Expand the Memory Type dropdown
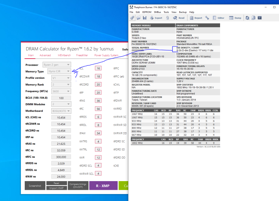The height and width of the screenshot is (201, 279). (x=59, y=71)
